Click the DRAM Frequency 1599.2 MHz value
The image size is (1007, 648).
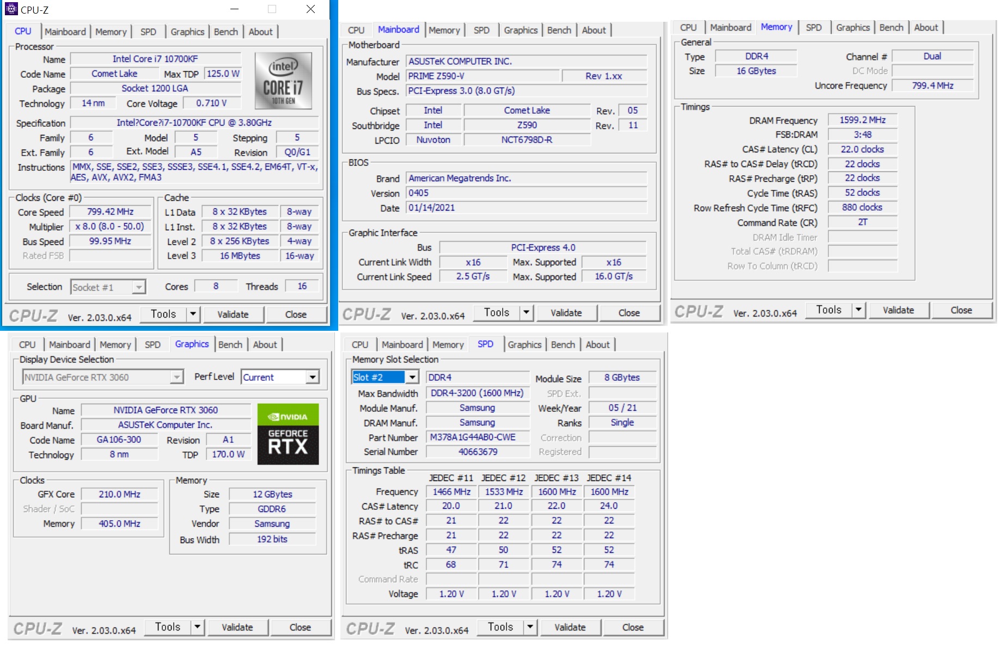click(x=862, y=120)
